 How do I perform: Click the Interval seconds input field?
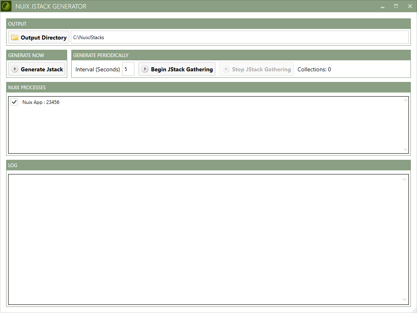[x=128, y=69]
